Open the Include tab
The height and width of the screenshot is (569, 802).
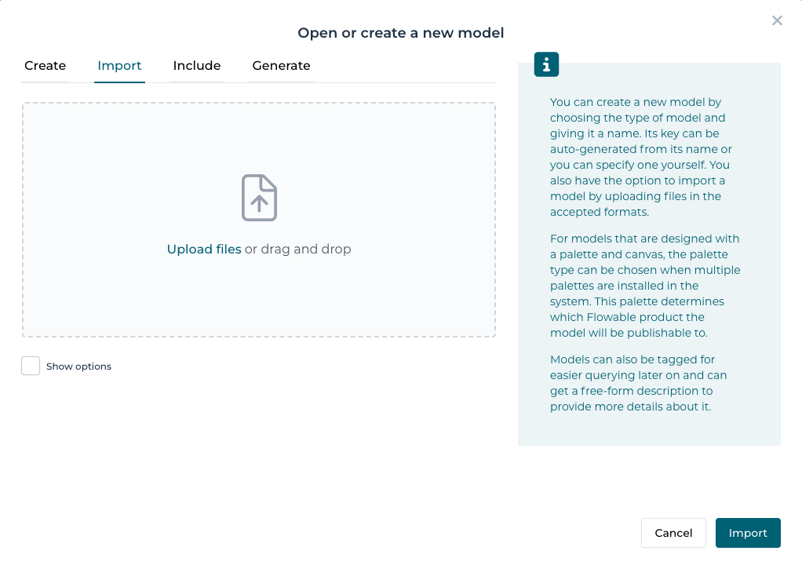196,66
